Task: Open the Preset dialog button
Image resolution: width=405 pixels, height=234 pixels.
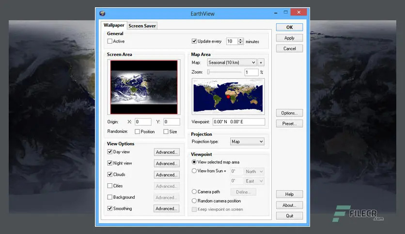Action: (x=289, y=124)
